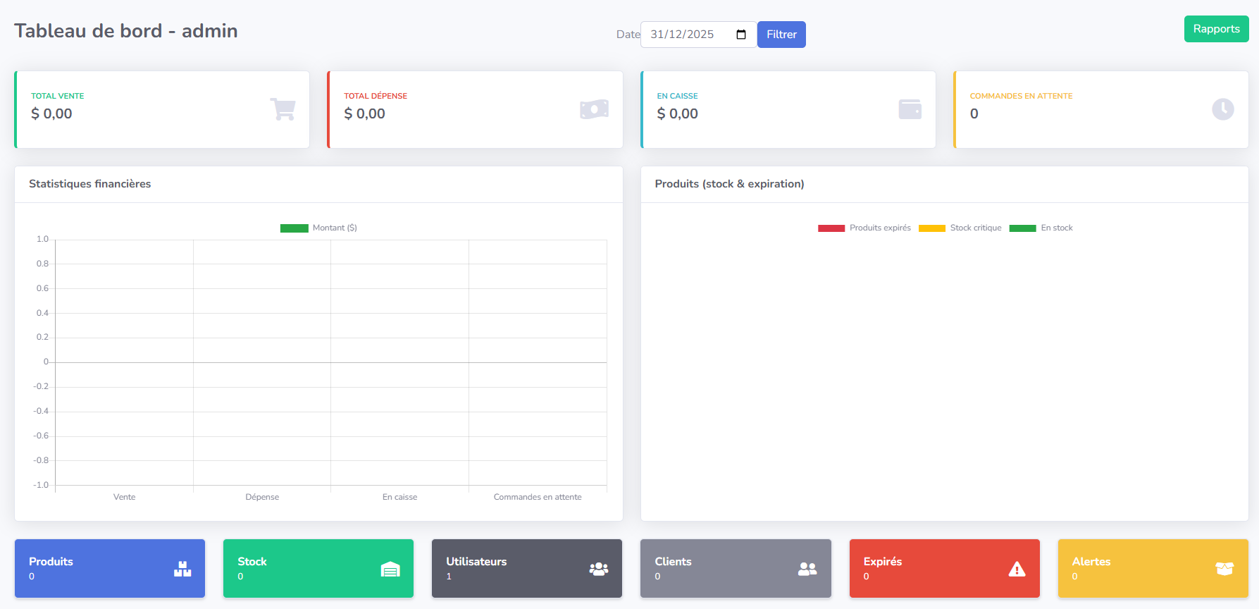Open the Stock tile
The height and width of the screenshot is (609, 1259).
318,569
